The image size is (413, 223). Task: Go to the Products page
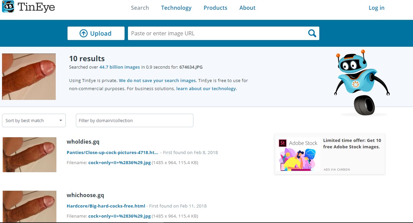(x=215, y=8)
